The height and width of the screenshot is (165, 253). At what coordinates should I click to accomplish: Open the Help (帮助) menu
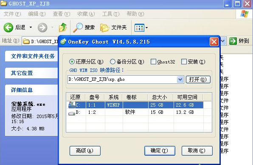coord(135,14)
